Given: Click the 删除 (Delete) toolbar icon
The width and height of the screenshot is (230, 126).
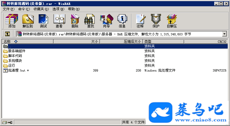Looking at the screenshot, I should (75, 21).
